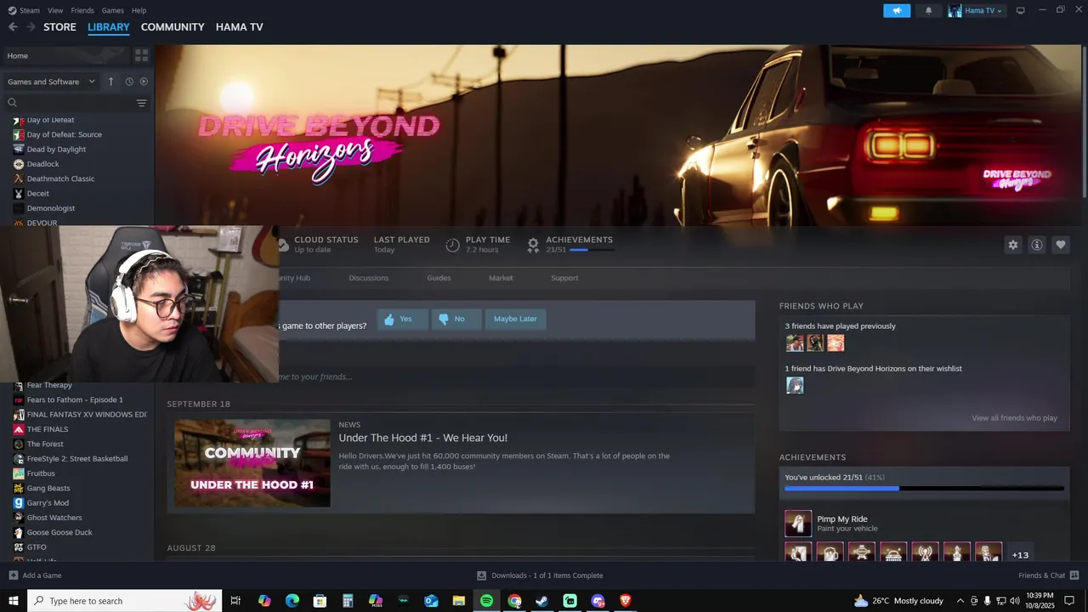Open Spotify in the taskbar
This screenshot has height=612, width=1088.
click(486, 601)
